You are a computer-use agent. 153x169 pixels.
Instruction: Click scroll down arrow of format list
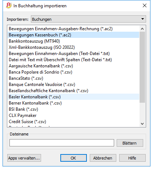pyautogui.click(x=142, y=124)
